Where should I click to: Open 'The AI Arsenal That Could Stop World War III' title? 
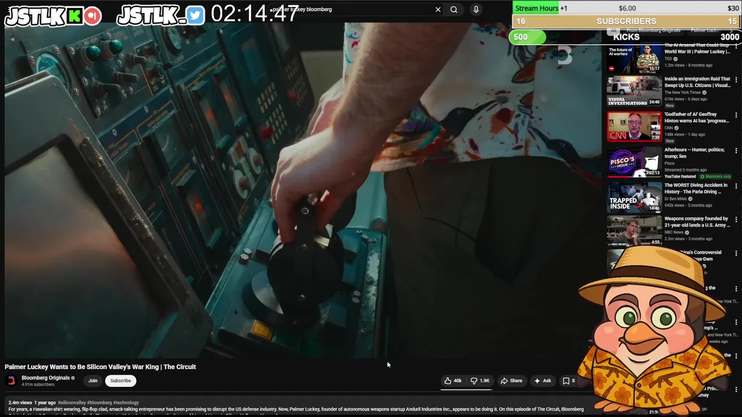[697, 48]
